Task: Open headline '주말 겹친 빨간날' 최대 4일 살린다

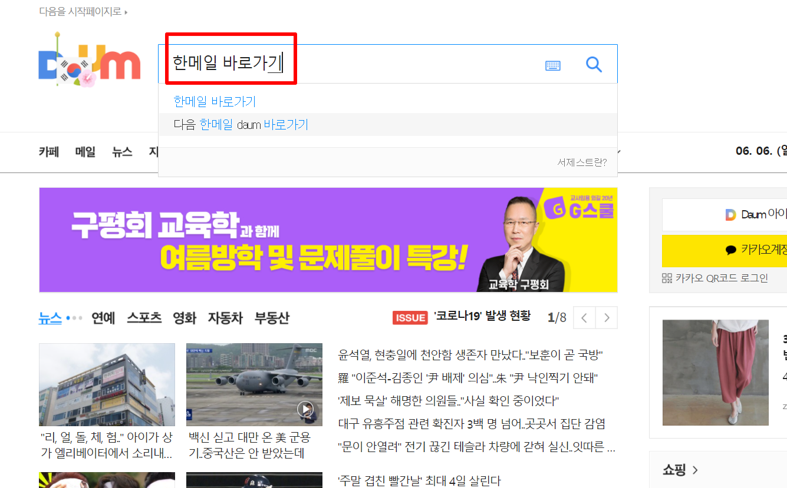Action: pos(419,481)
